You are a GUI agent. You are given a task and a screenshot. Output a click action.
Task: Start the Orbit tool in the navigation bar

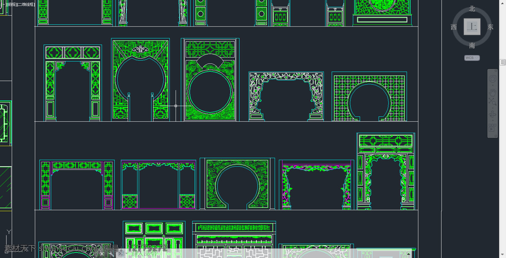point(493,114)
